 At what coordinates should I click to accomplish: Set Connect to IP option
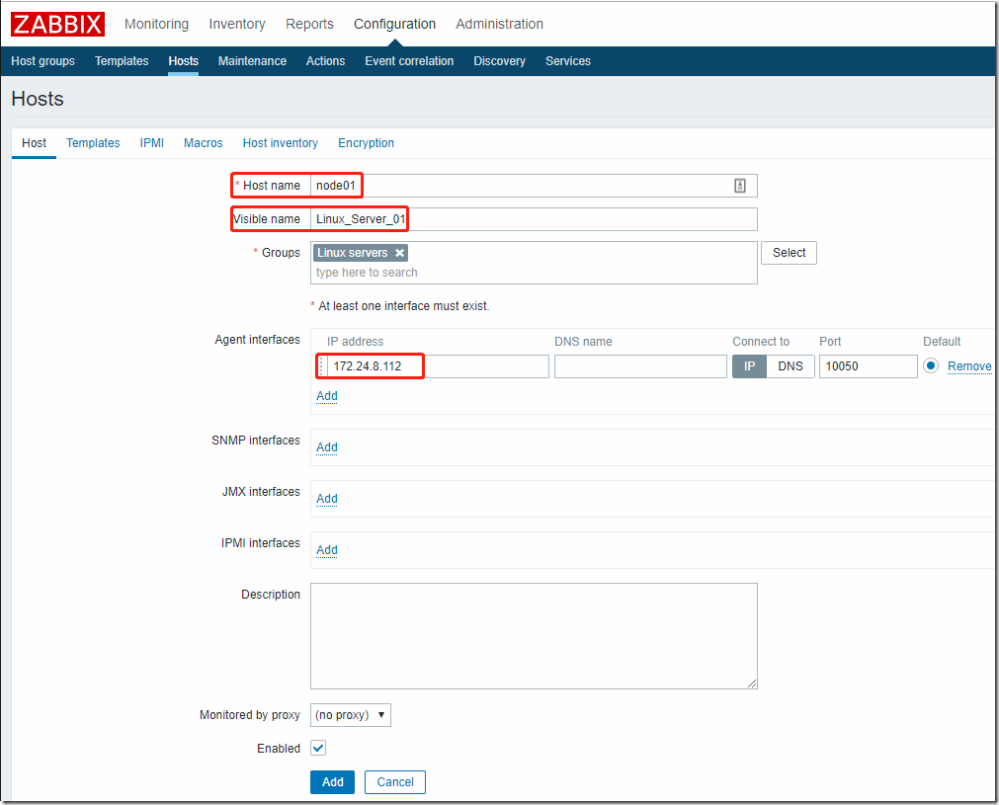point(749,366)
